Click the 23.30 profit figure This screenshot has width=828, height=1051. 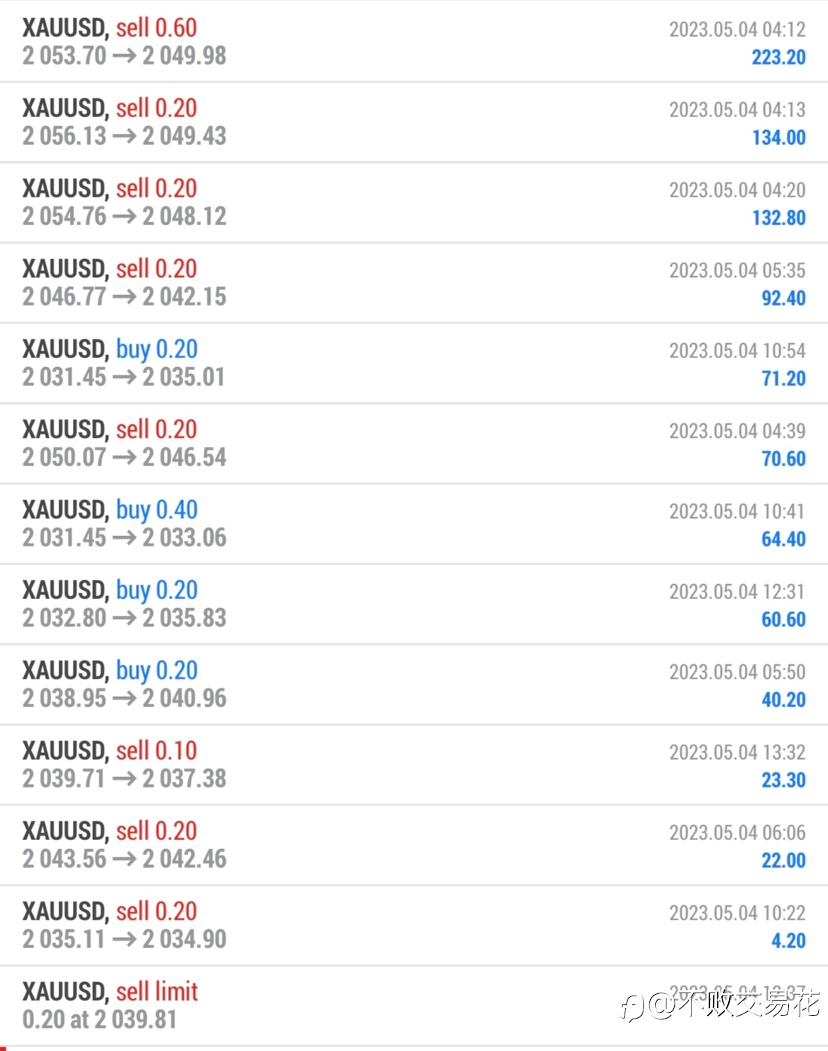(x=784, y=780)
